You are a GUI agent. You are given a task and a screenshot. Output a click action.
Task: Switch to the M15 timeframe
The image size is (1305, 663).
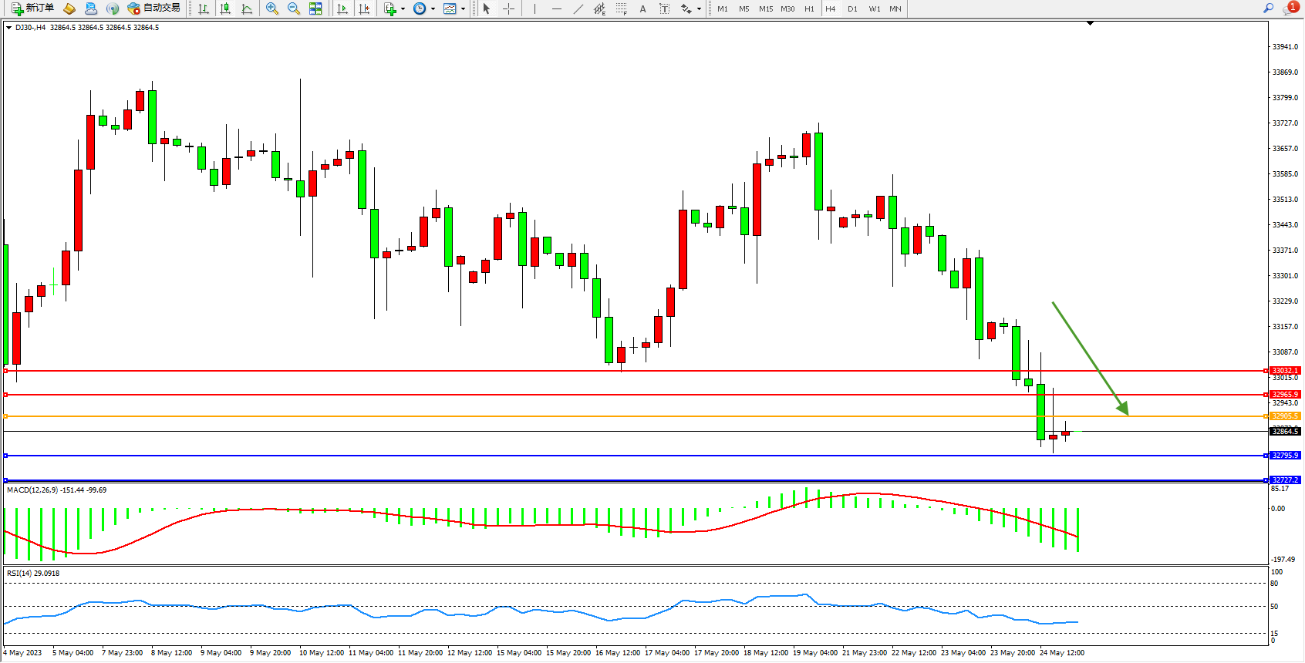(766, 8)
